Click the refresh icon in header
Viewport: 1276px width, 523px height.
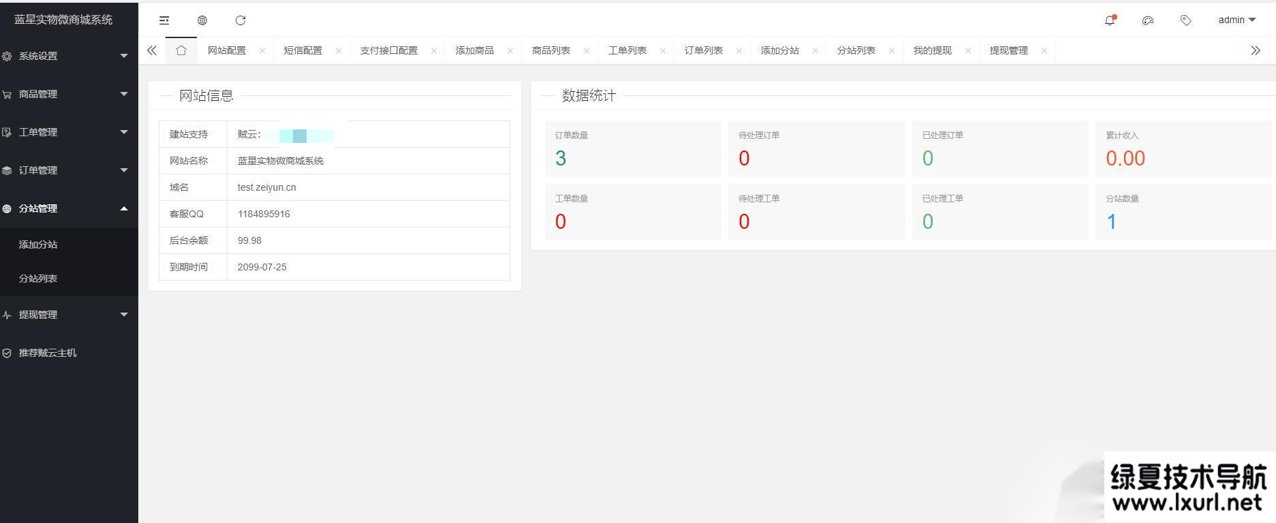coord(240,20)
